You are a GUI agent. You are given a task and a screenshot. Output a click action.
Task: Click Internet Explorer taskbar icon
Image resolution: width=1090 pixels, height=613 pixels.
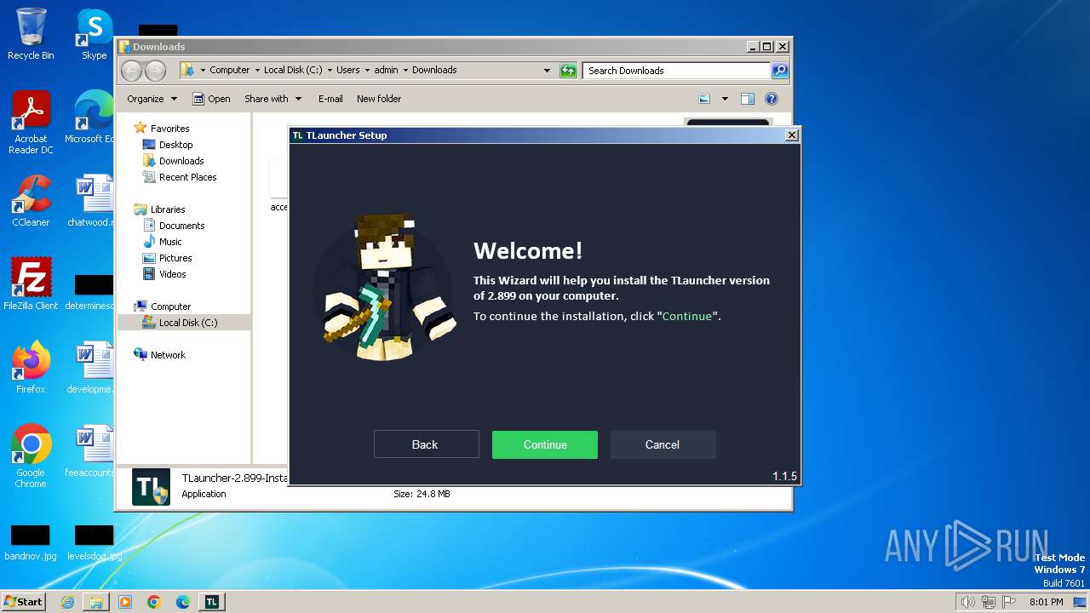pos(67,602)
